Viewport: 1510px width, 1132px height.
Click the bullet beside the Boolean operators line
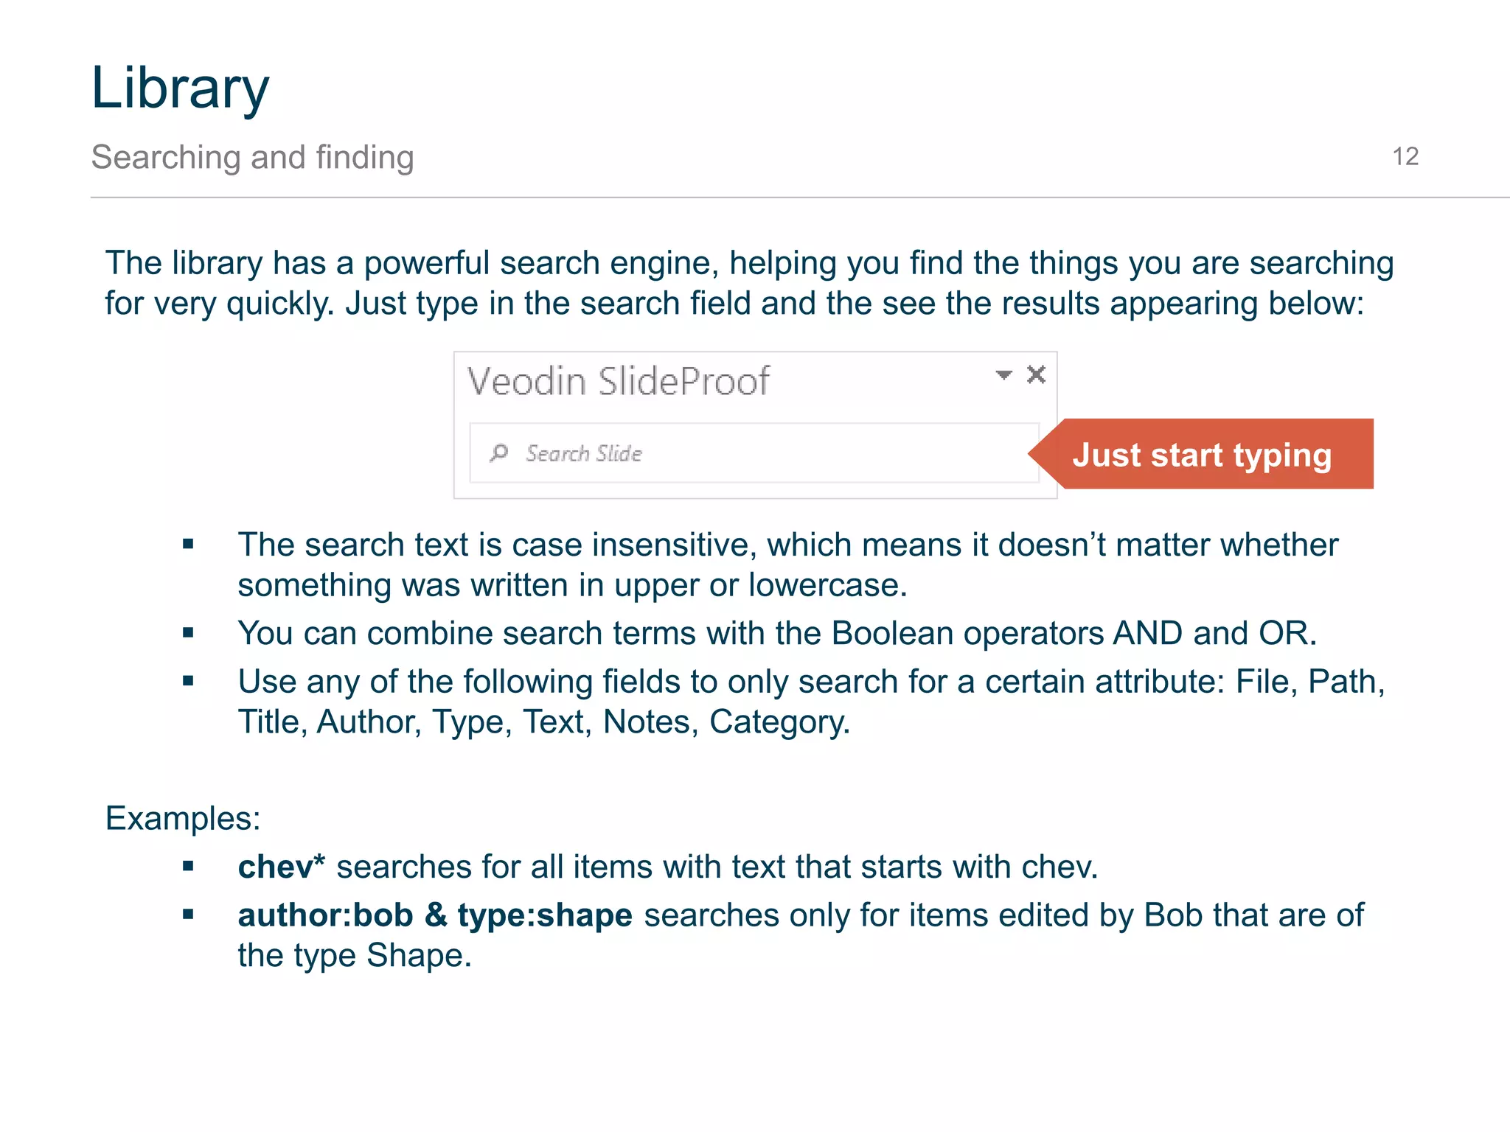tap(189, 633)
